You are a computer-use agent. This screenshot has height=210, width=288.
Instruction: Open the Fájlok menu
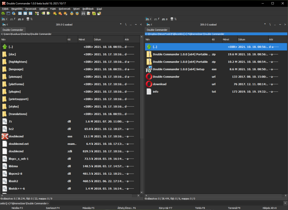coord(5,9)
